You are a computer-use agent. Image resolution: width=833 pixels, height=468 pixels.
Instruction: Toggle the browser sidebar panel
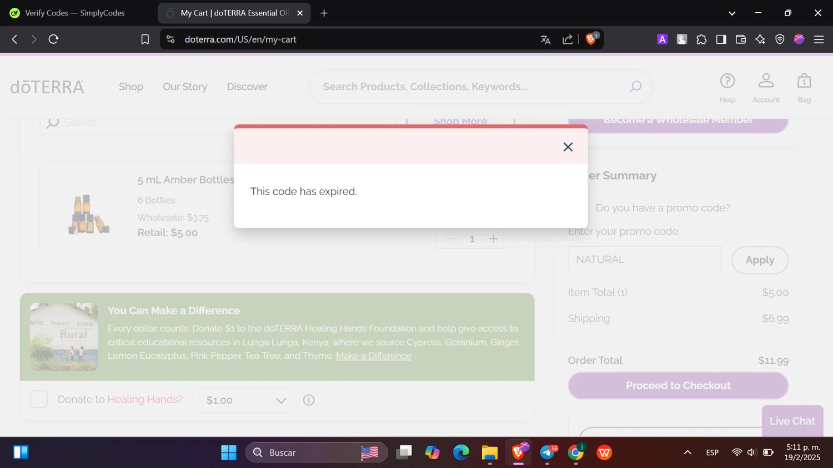[721, 39]
